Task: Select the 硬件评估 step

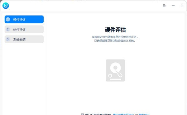Action: (24, 19)
